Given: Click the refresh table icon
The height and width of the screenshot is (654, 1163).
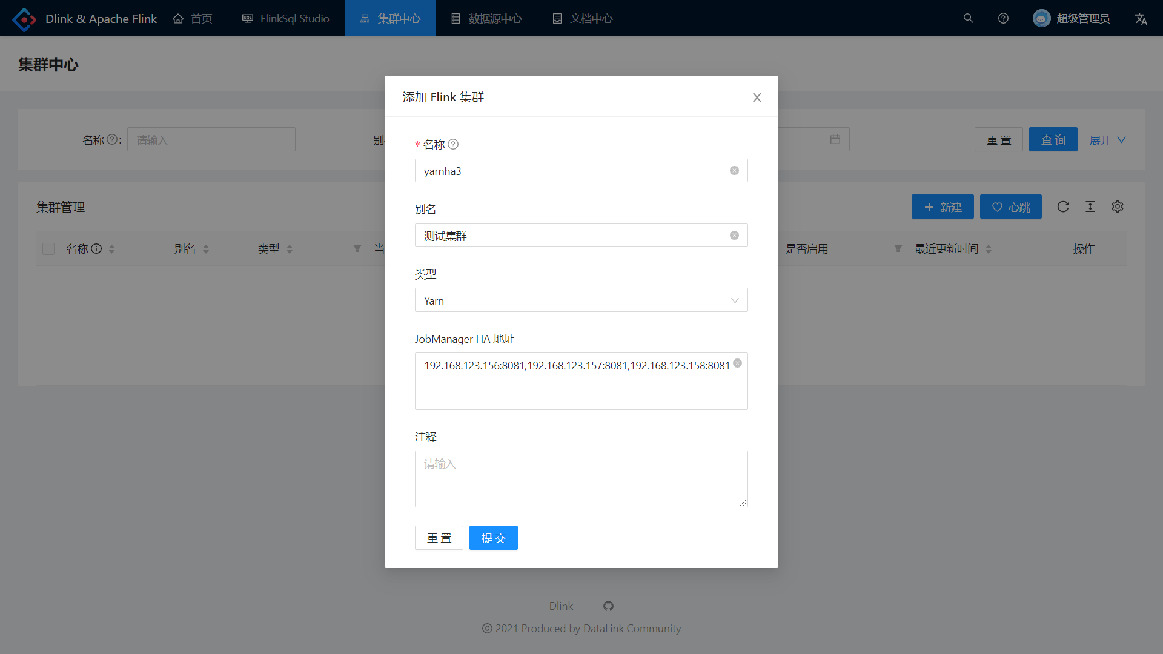Looking at the screenshot, I should pyautogui.click(x=1062, y=207).
